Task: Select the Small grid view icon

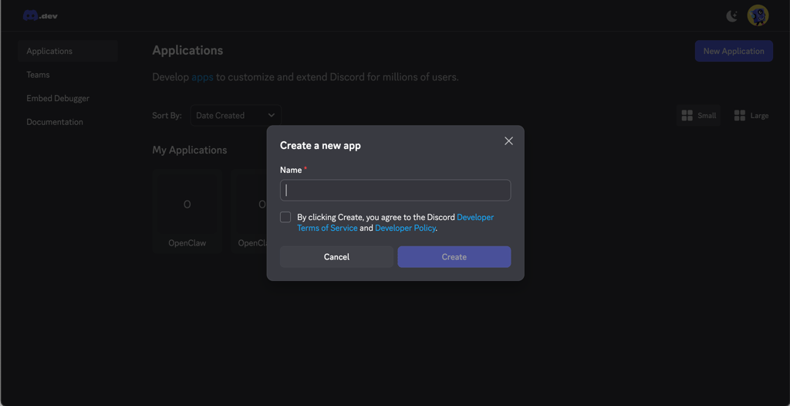Action: 687,116
